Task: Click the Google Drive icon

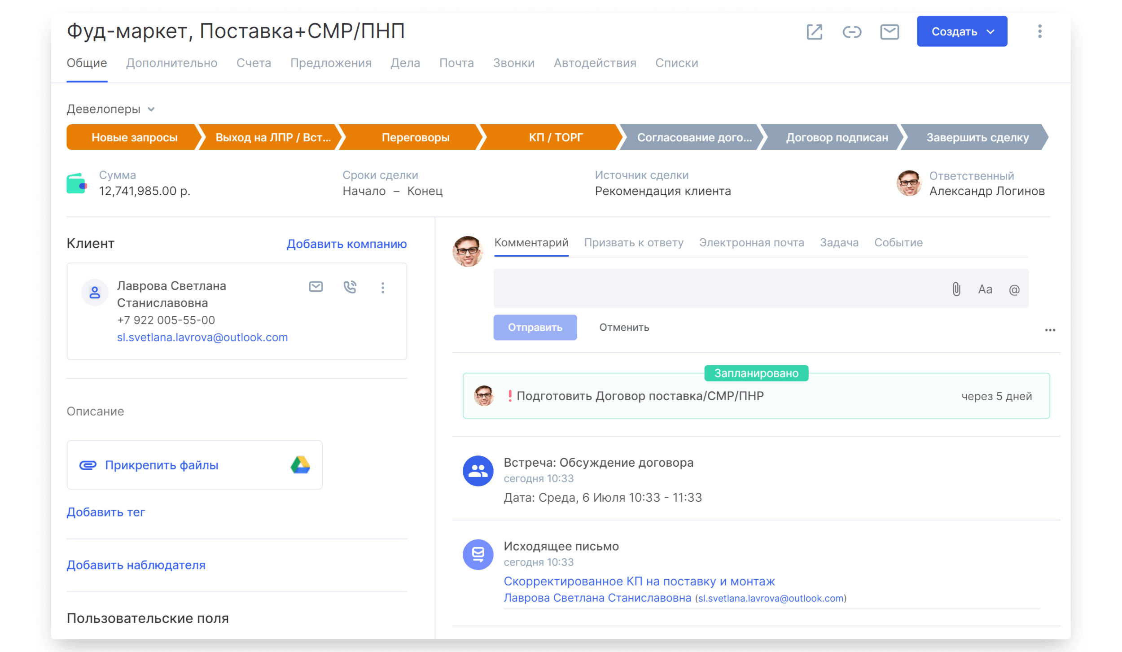Action: coord(300,465)
